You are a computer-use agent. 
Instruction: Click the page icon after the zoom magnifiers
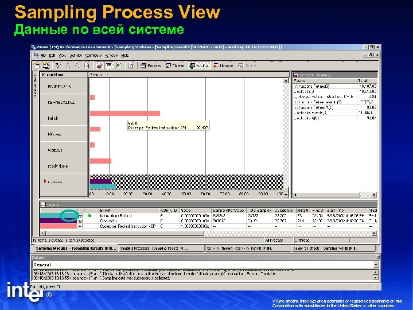(x=87, y=65)
